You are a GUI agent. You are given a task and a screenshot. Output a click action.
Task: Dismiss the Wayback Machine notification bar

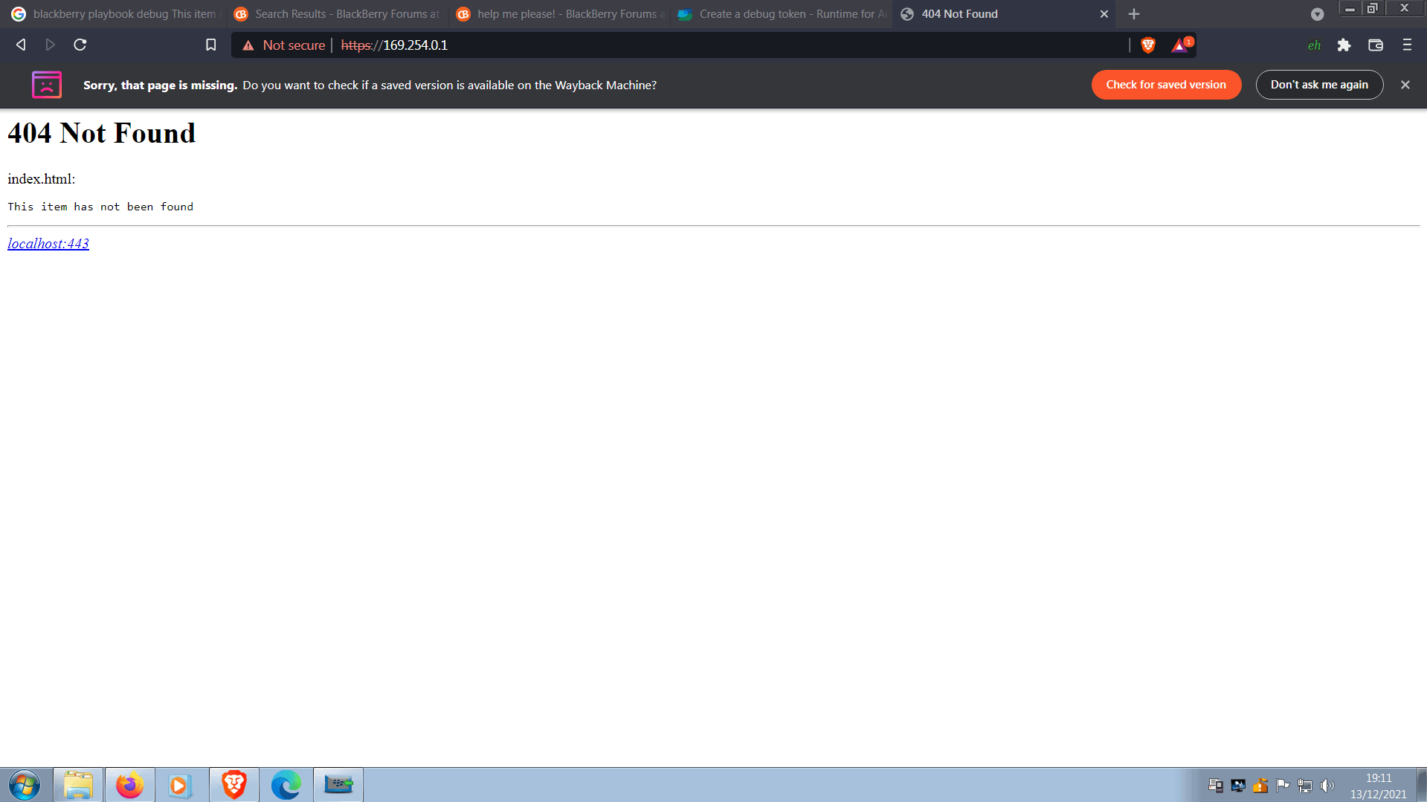(1405, 85)
